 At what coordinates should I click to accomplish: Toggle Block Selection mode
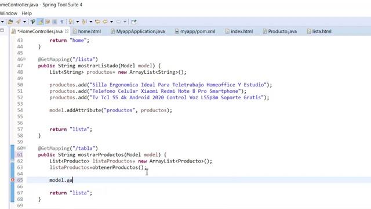coord(54,22)
